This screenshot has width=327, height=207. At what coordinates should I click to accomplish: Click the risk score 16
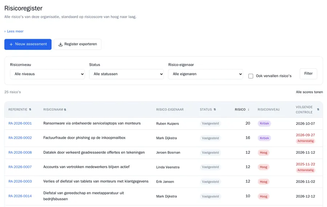[x=248, y=138]
